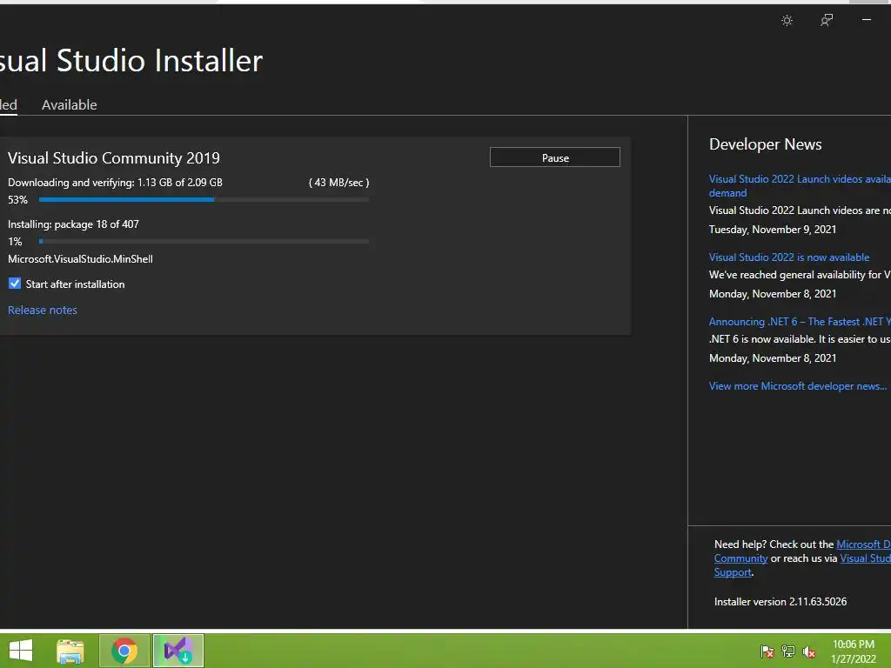This screenshot has width=891, height=668.
Task: Click the 1% installing progress bar
Action: pyautogui.click(x=204, y=242)
